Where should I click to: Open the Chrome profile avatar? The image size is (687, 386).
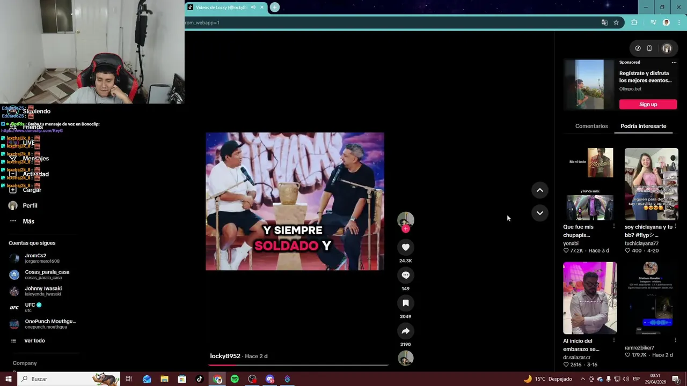tap(667, 23)
